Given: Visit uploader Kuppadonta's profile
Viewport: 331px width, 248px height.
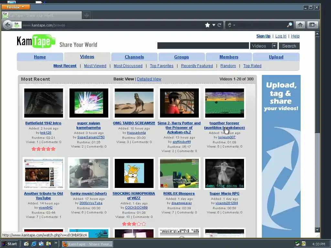Looking at the screenshot, I should click(x=136, y=133).
